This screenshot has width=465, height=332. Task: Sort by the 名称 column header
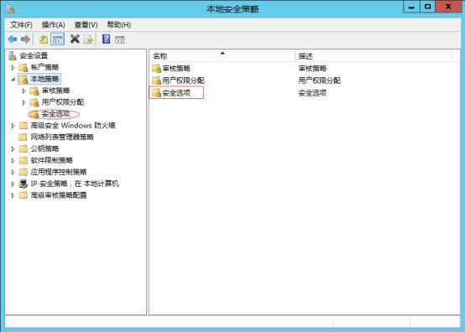[222, 55]
